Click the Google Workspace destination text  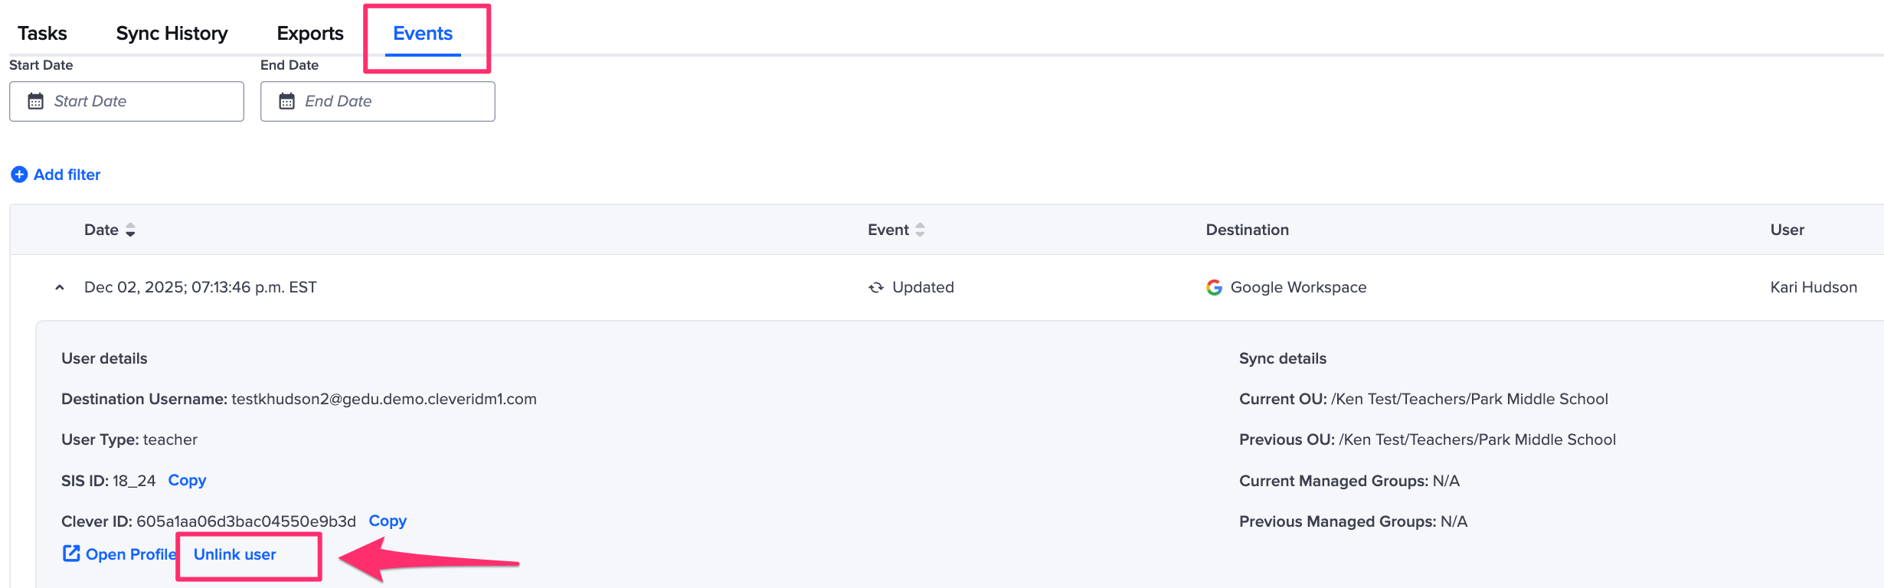pos(1298,287)
